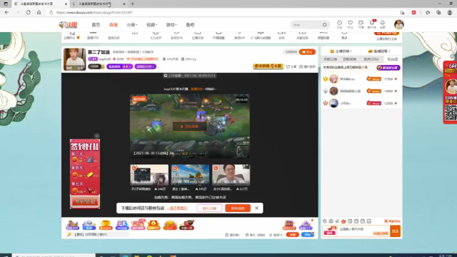Click the sign-in claim button on red popup

click(85, 201)
